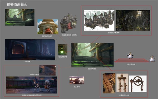Click the 水管道结构参考 caption label

124,95
